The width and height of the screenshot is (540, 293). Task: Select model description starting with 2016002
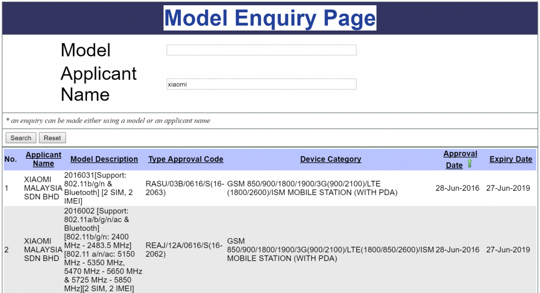click(103, 250)
